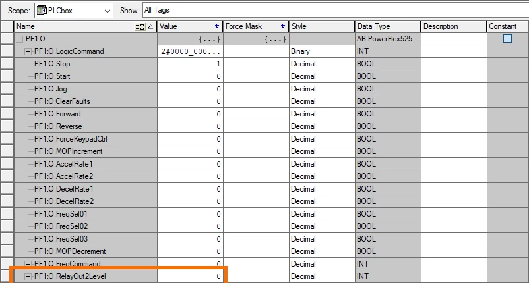Select the PF1:O.FreqSel01 tag name
Screen dimensions: 529x283
pos(61,214)
